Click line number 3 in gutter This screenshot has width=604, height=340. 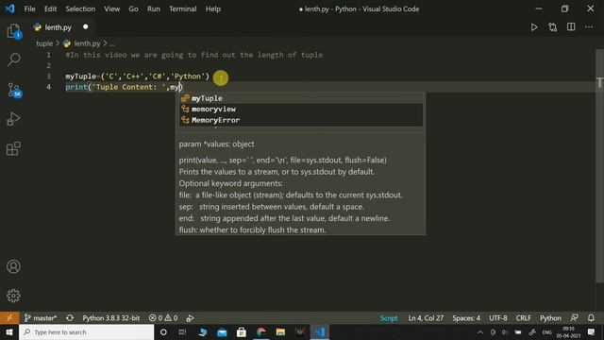[x=48, y=76]
